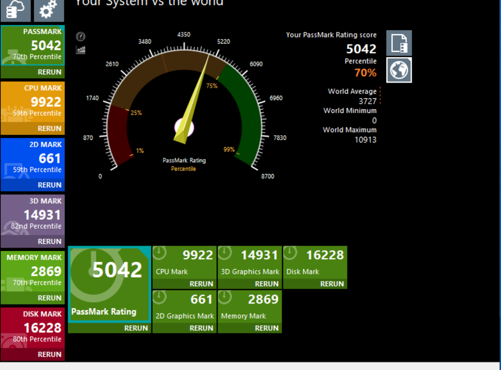Click the orange 70% percentile value
Image resolution: width=501 pixels, height=370 pixels.
pyautogui.click(x=365, y=73)
